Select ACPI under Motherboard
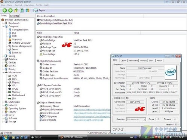 tap(15, 76)
